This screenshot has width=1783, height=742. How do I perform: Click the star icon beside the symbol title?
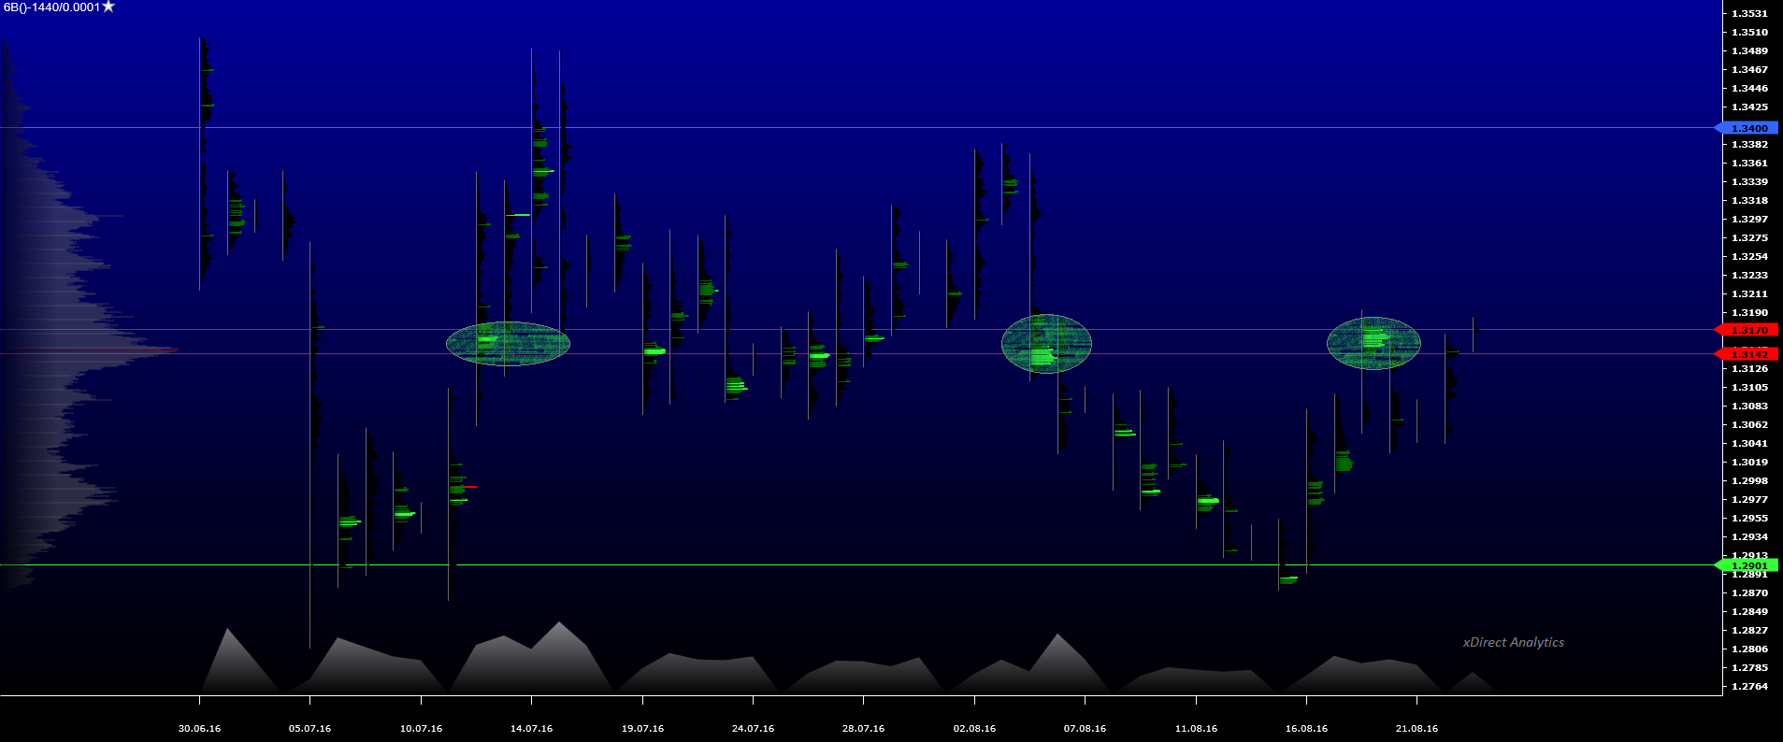point(108,7)
